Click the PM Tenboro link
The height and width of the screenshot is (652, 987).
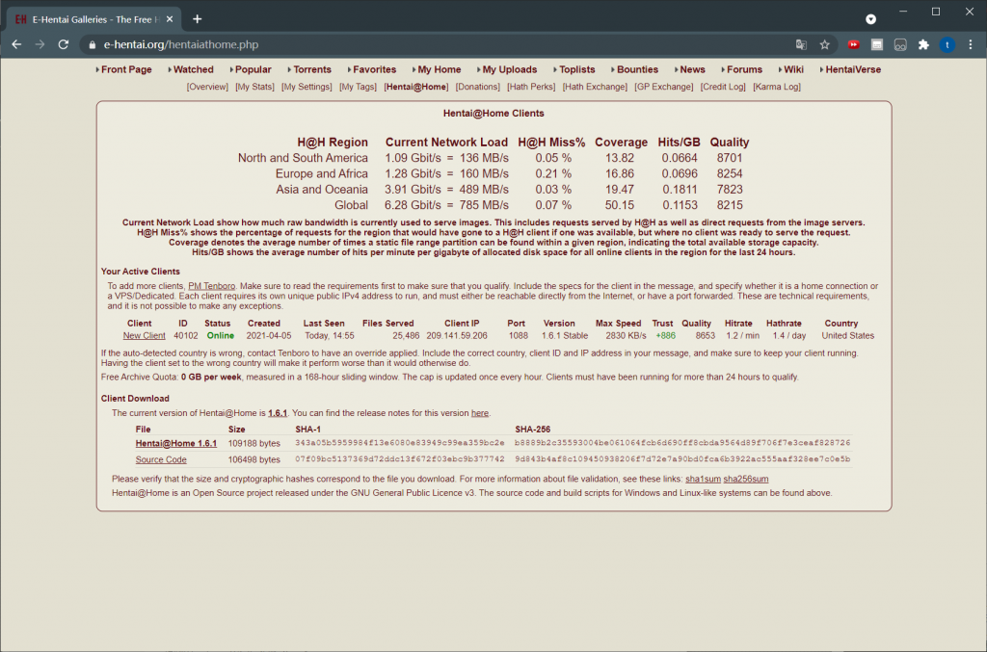tap(212, 286)
